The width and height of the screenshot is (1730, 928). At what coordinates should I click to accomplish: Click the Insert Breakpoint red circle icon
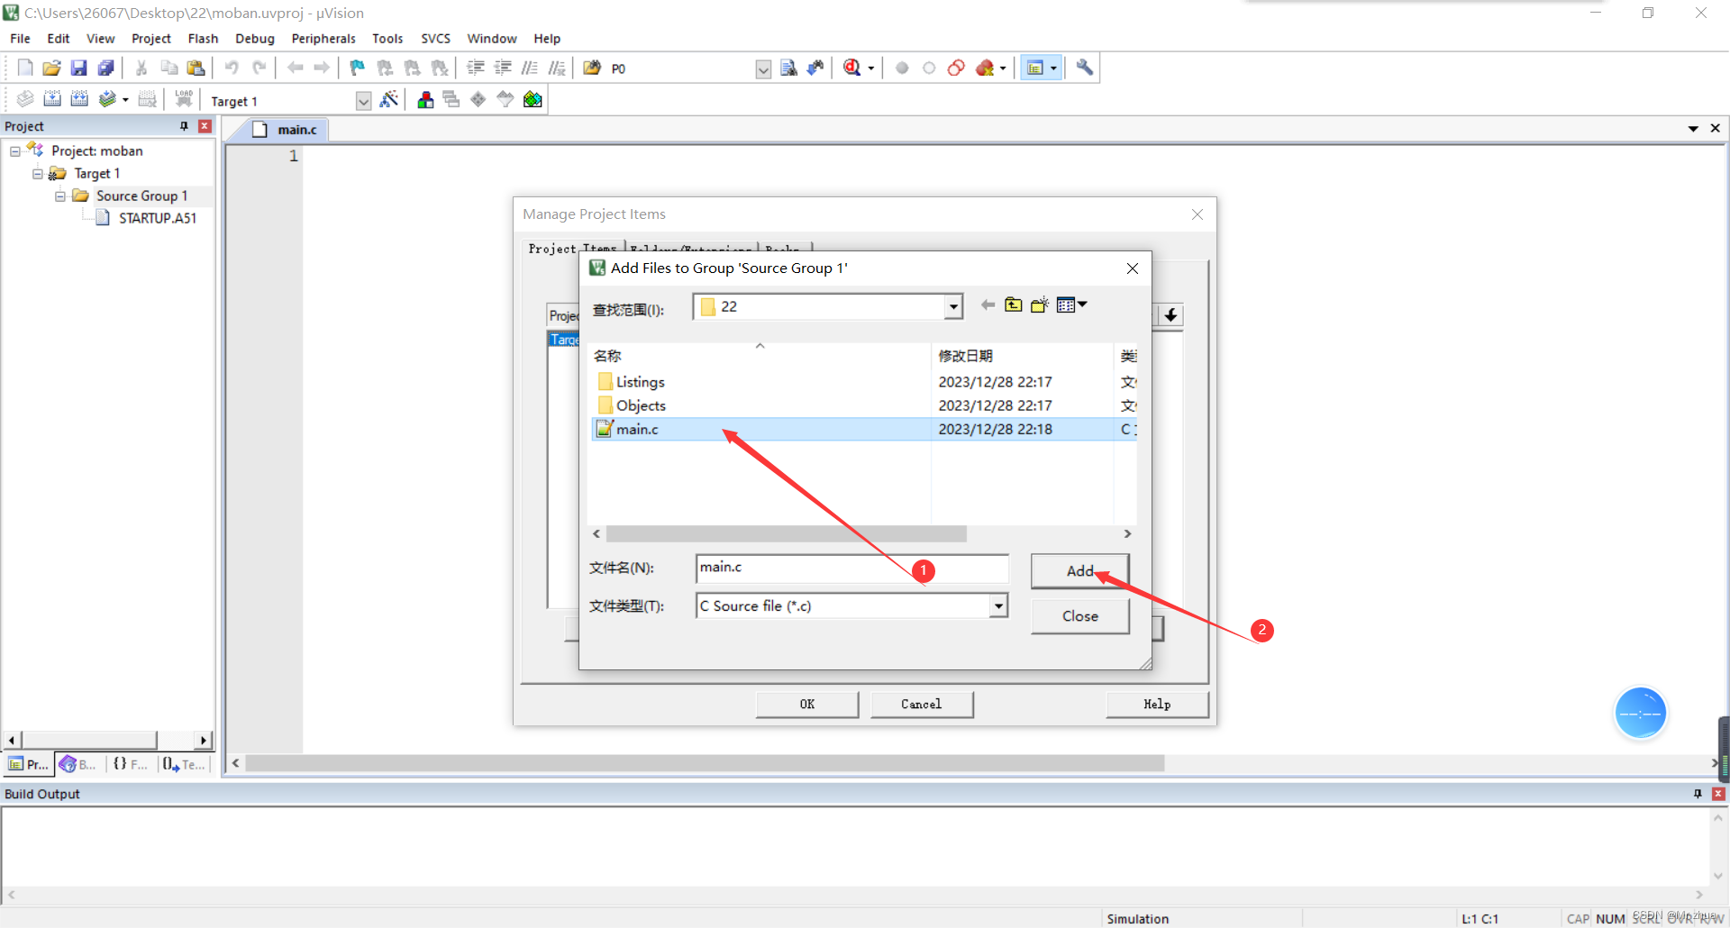click(x=902, y=68)
